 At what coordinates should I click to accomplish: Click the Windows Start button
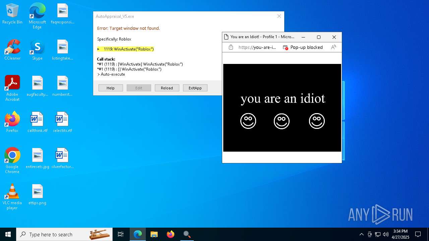(8, 234)
